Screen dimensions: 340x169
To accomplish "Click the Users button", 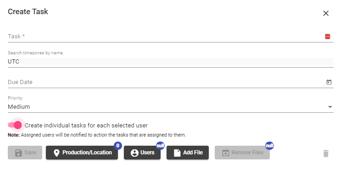I will (x=142, y=153).
